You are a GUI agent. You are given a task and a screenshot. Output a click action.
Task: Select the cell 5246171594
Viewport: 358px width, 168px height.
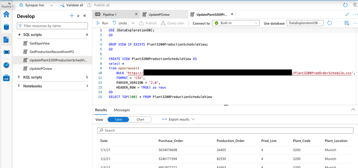168,159
